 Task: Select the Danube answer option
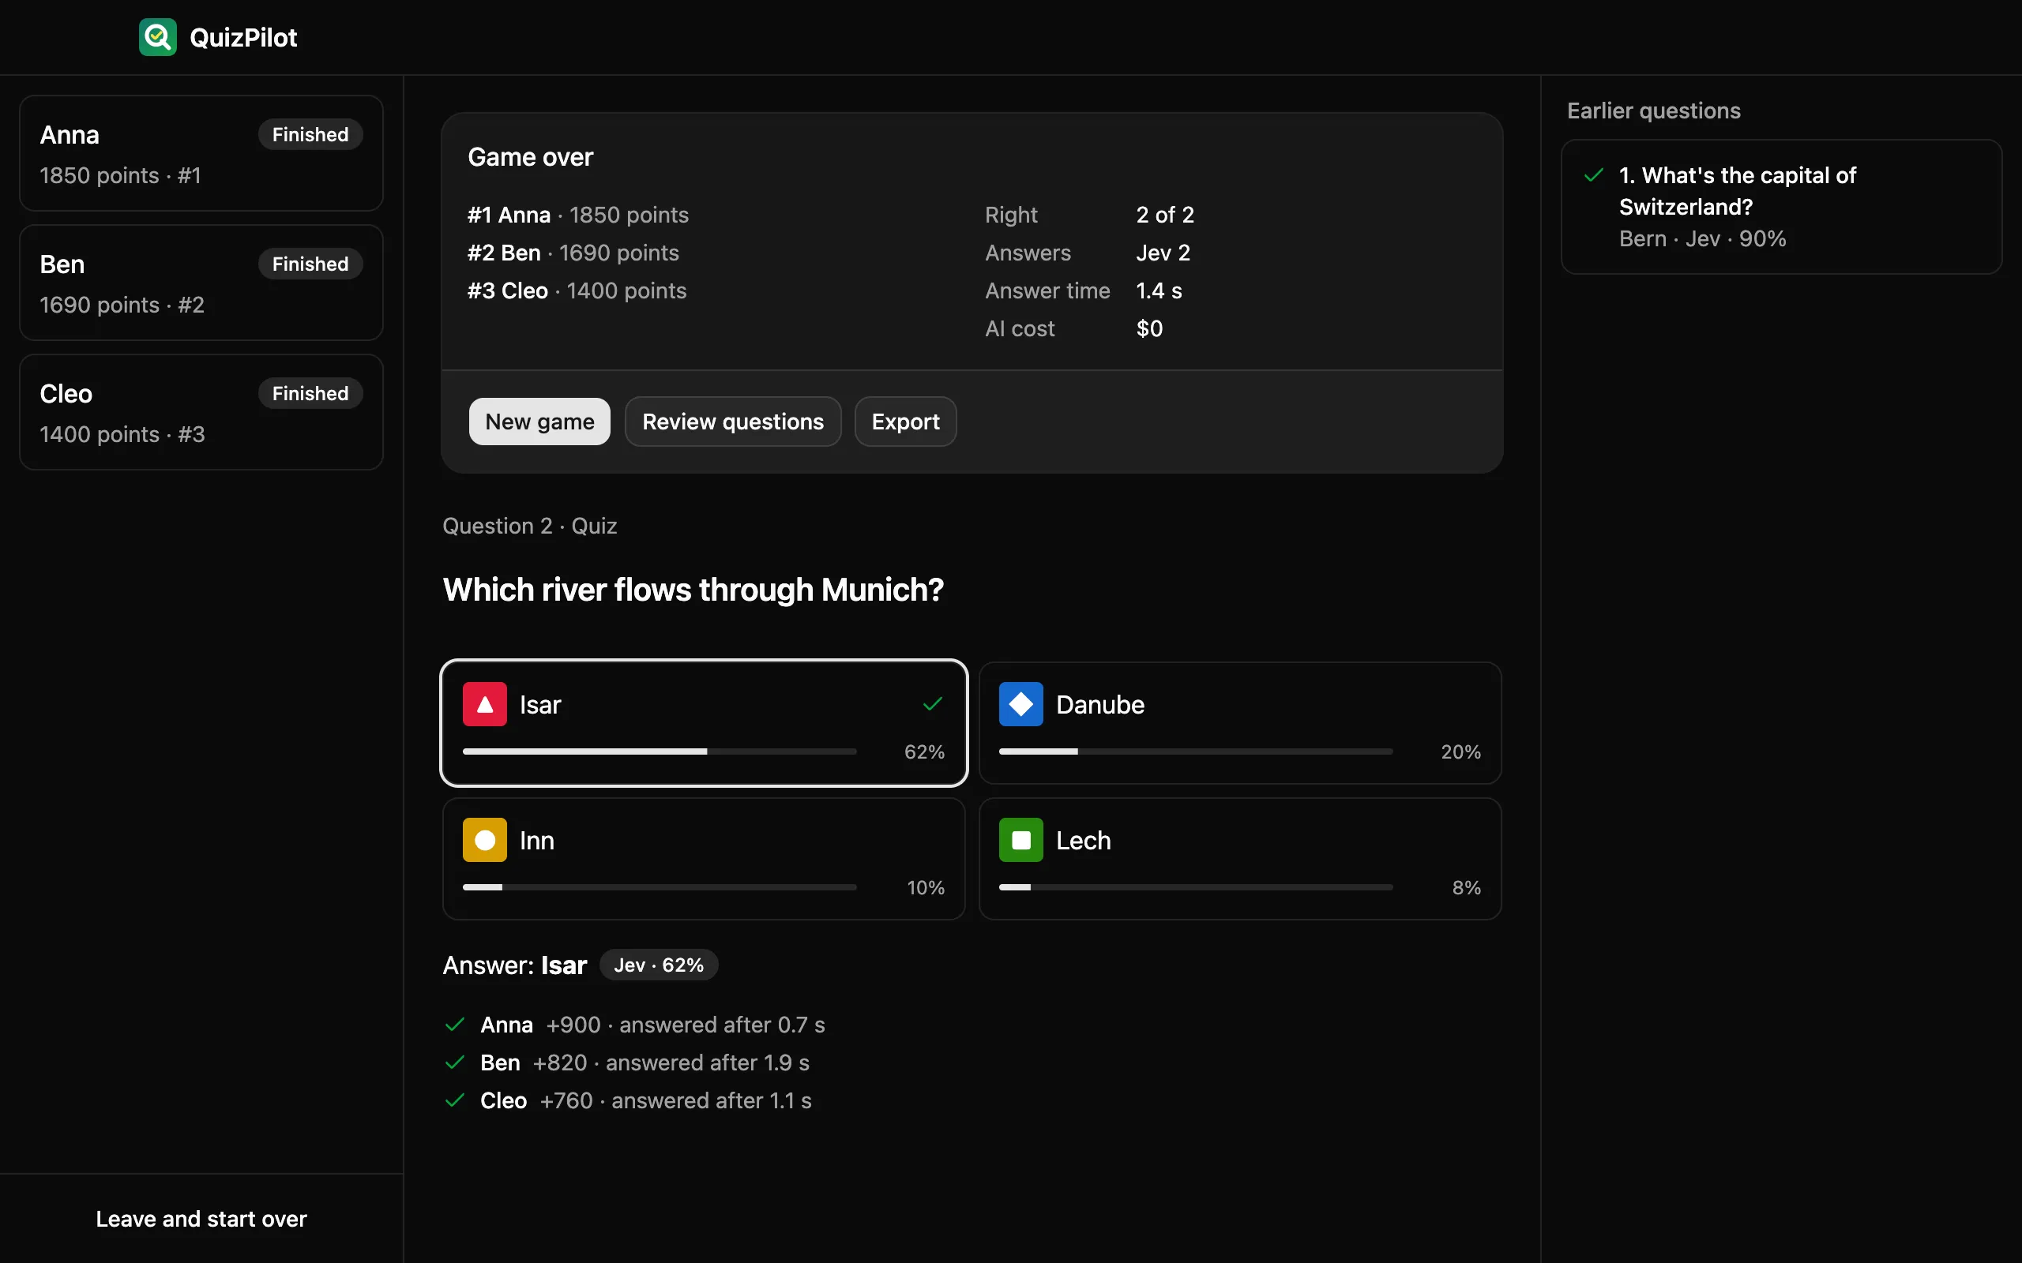pos(1240,722)
